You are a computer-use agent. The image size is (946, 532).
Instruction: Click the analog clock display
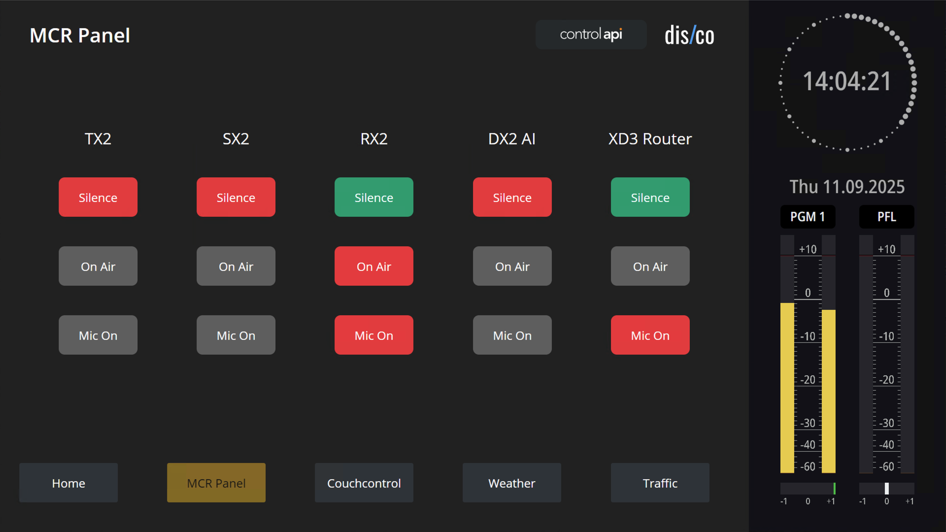(847, 82)
